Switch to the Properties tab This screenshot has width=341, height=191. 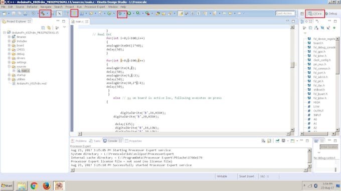tap(133, 141)
